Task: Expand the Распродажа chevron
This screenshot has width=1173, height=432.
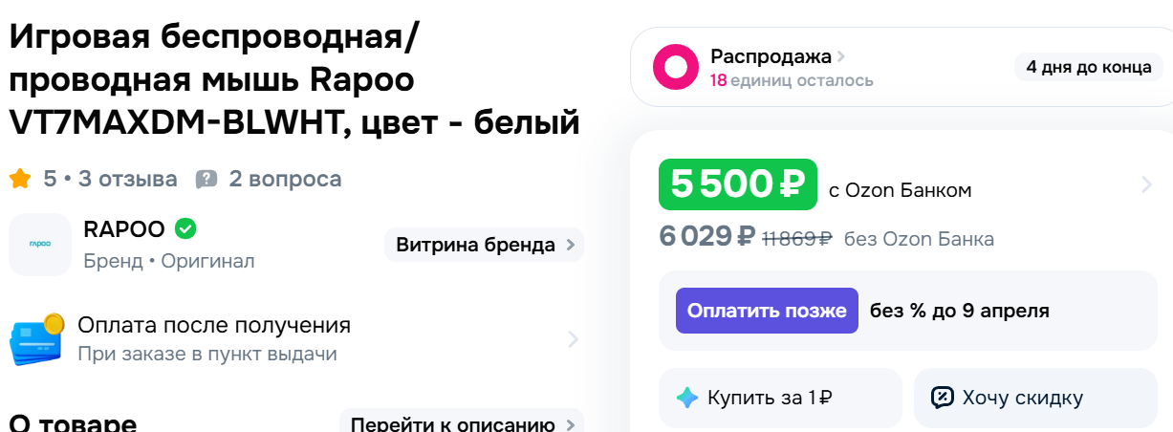Action: coord(841,56)
